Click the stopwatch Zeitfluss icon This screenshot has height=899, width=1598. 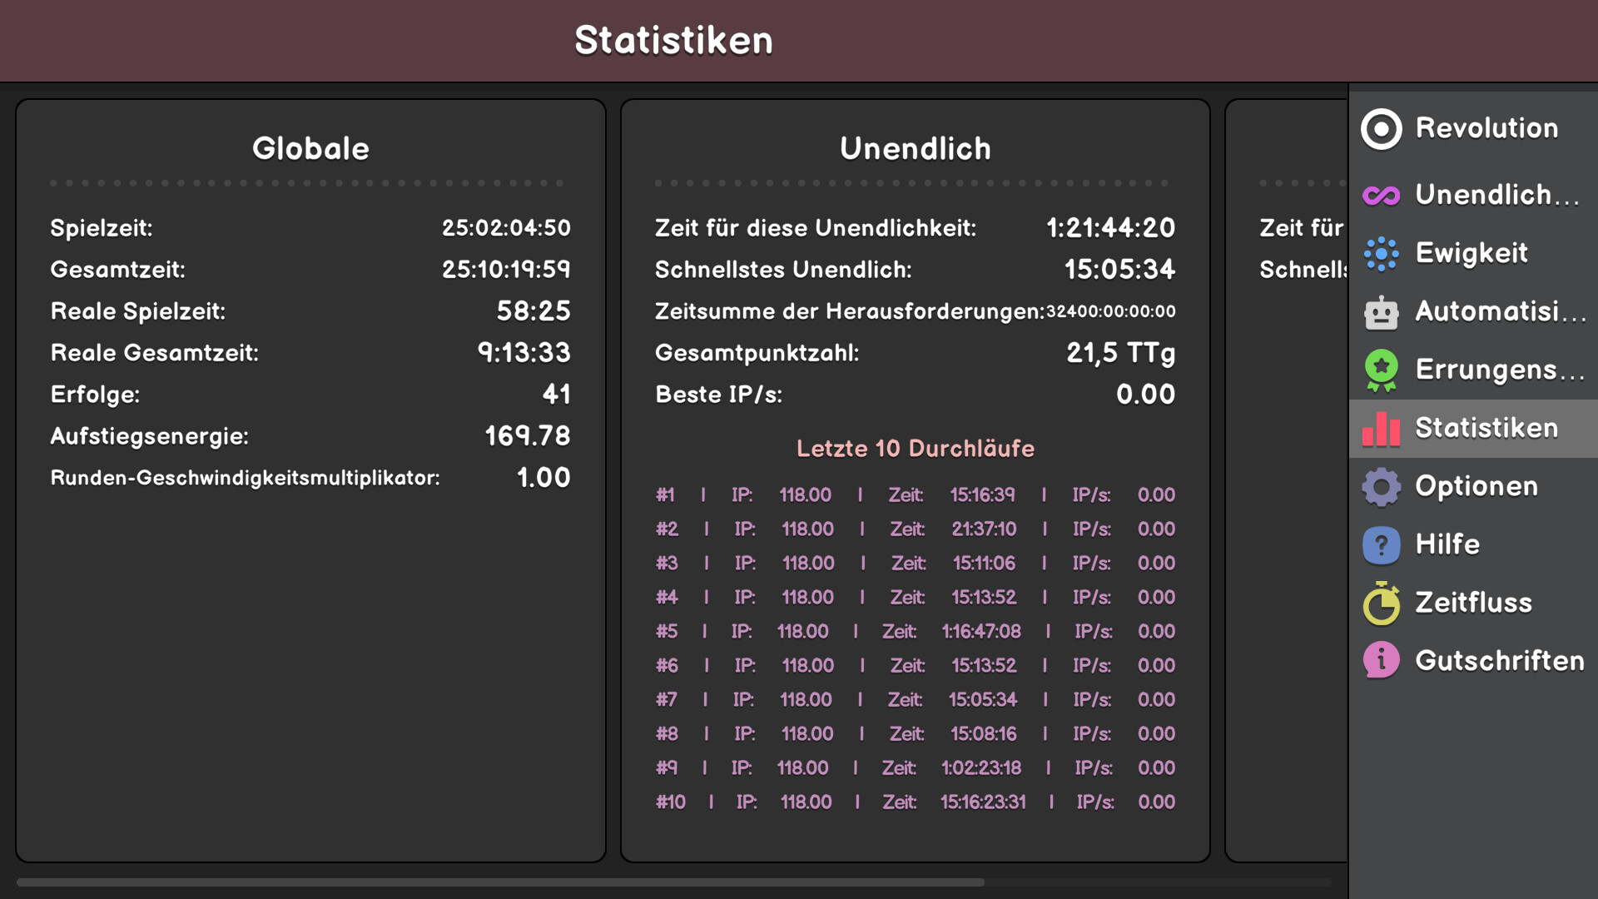[1381, 603]
